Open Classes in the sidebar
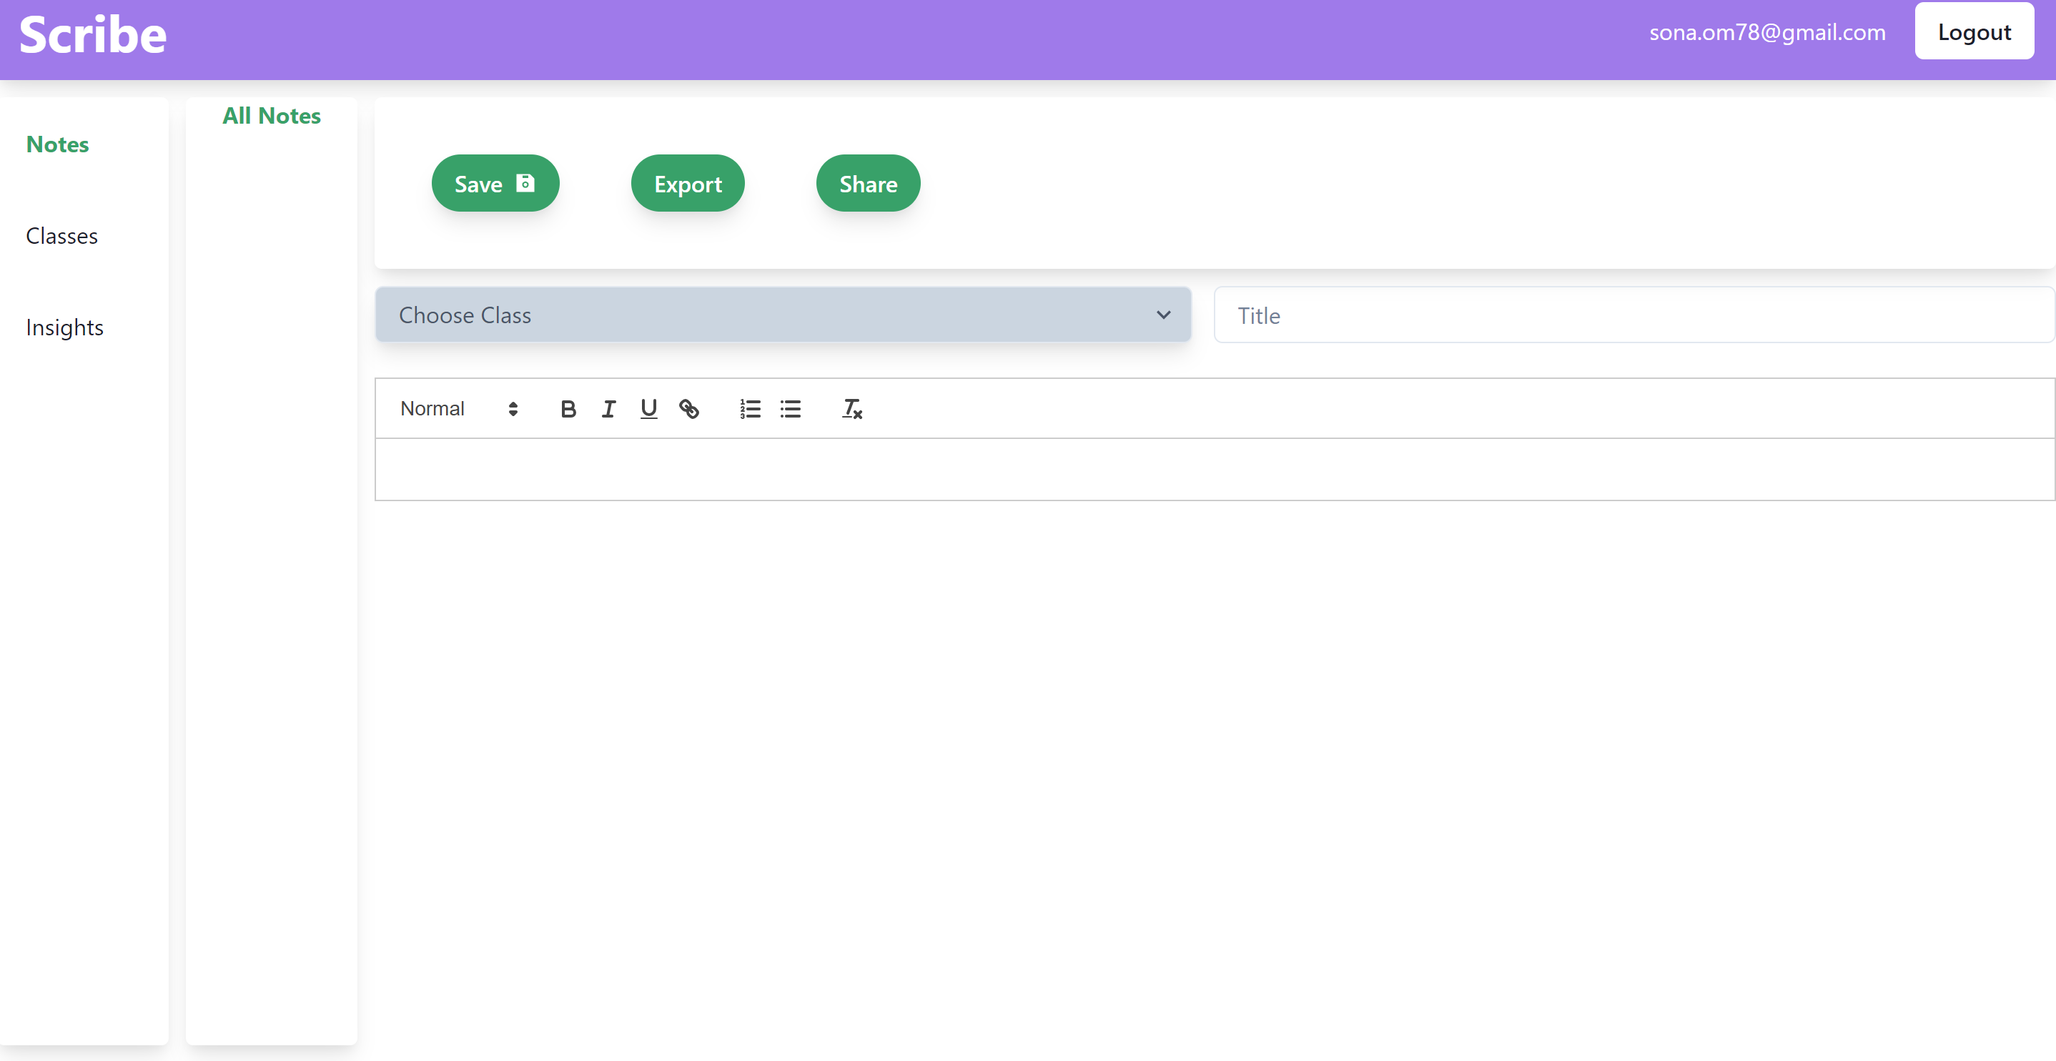Viewport: 2056px width, 1061px height. pyautogui.click(x=61, y=237)
